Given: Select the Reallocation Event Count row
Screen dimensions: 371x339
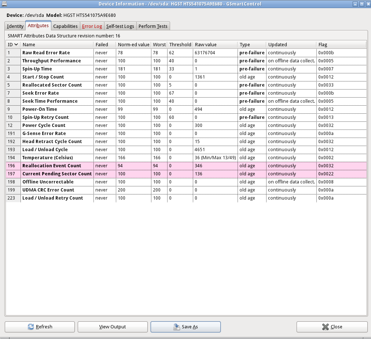Looking at the screenshot, I should click(186, 166).
